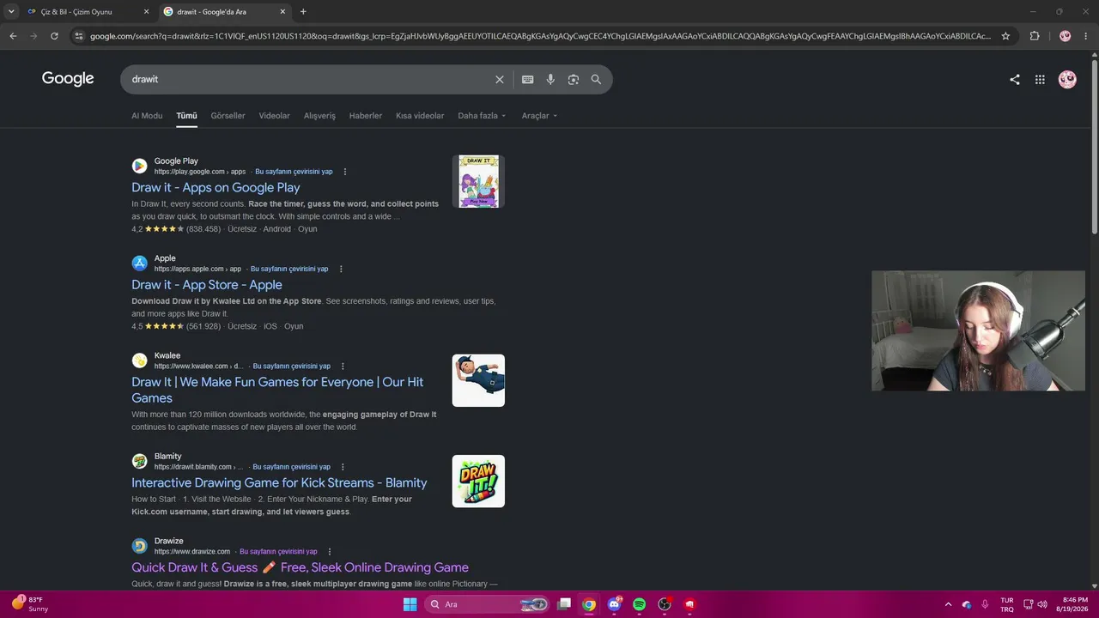This screenshot has width=1099, height=618.
Task: Show hidden system tray icons
Action: click(948, 604)
